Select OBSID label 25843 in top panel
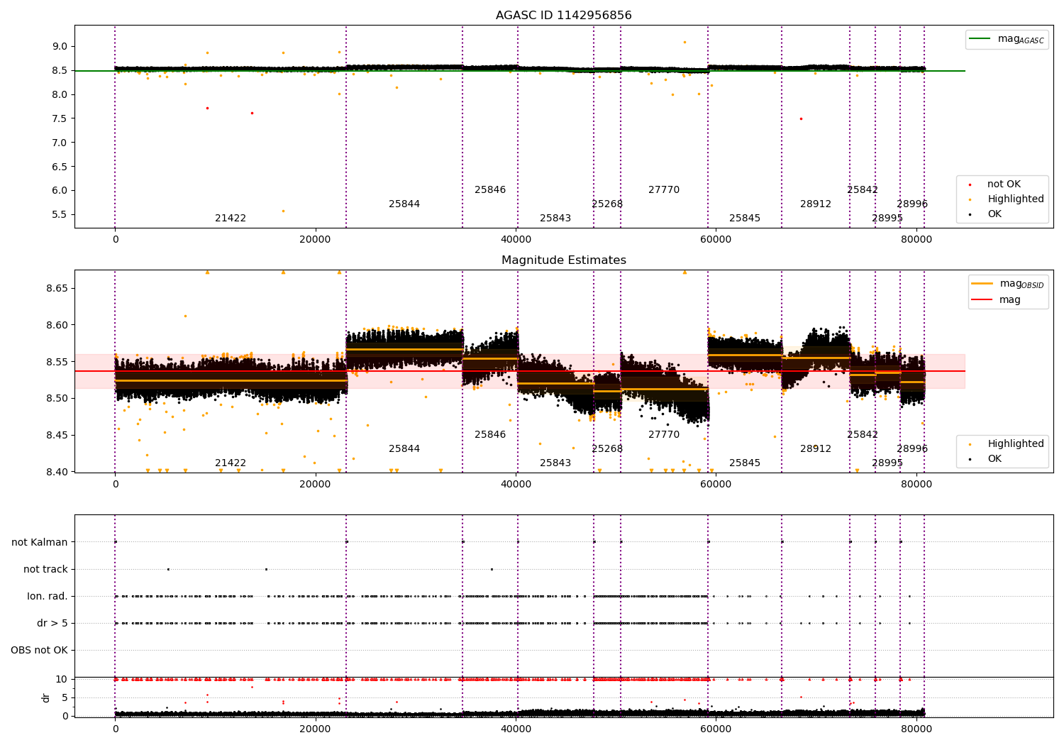1064x745 pixels. pos(555,219)
